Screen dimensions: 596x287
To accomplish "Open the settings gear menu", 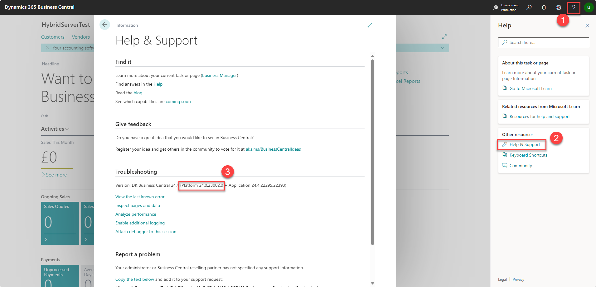I will point(559,7).
